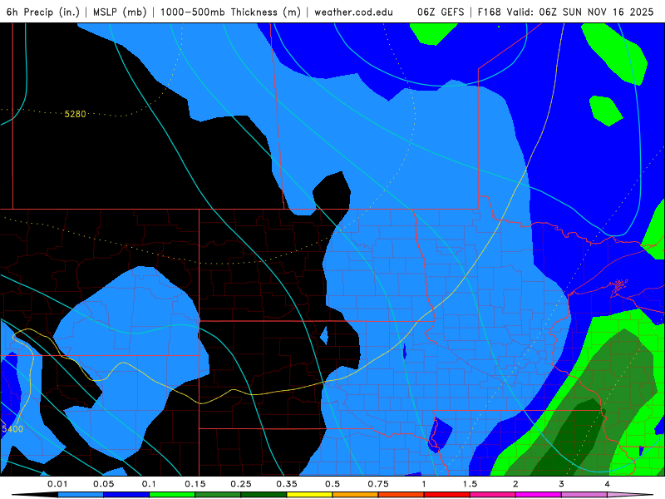Click the '0.35' legend value
The width and height of the screenshot is (665, 499).
tap(287, 484)
